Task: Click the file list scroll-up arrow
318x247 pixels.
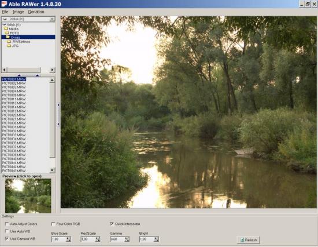Action: 52,80
